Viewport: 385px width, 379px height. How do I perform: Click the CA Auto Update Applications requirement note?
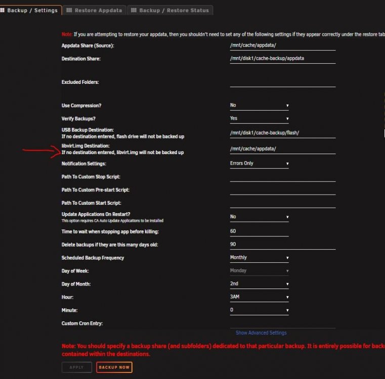click(x=112, y=221)
